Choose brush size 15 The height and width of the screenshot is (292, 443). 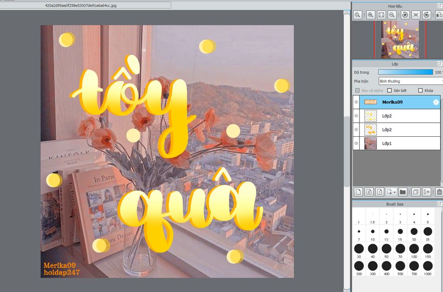click(x=400, y=234)
